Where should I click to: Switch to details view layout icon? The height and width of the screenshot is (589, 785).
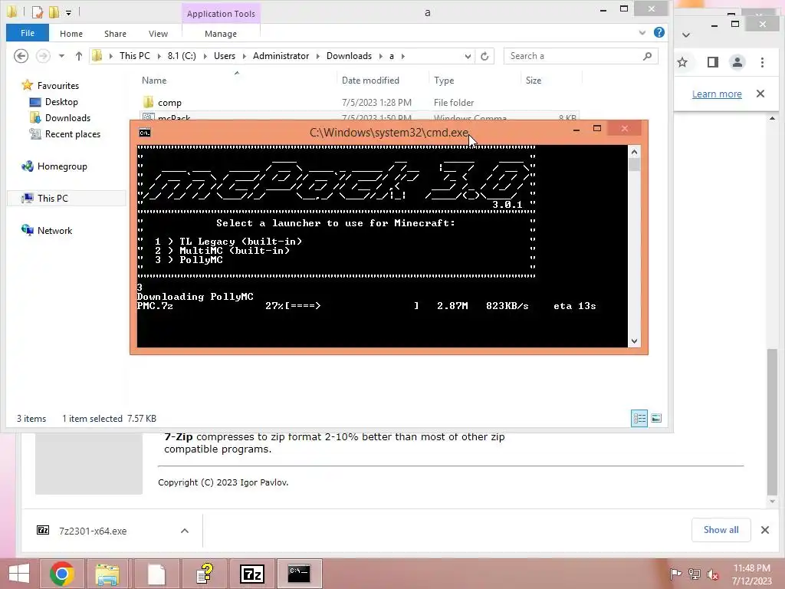[639, 418]
